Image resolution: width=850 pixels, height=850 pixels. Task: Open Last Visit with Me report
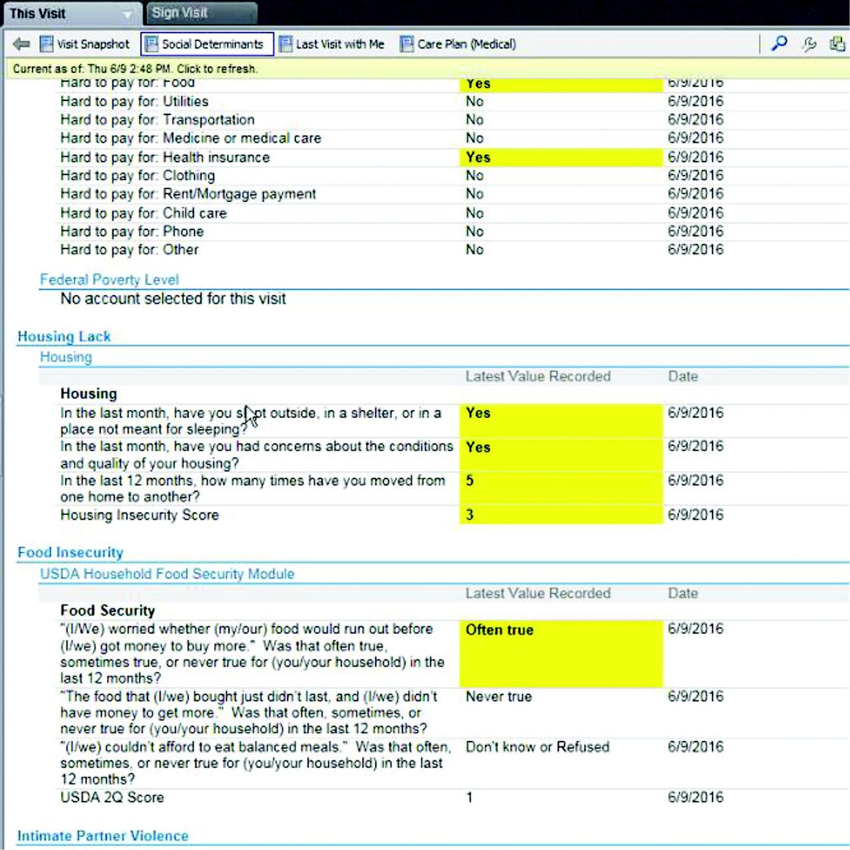(x=332, y=44)
